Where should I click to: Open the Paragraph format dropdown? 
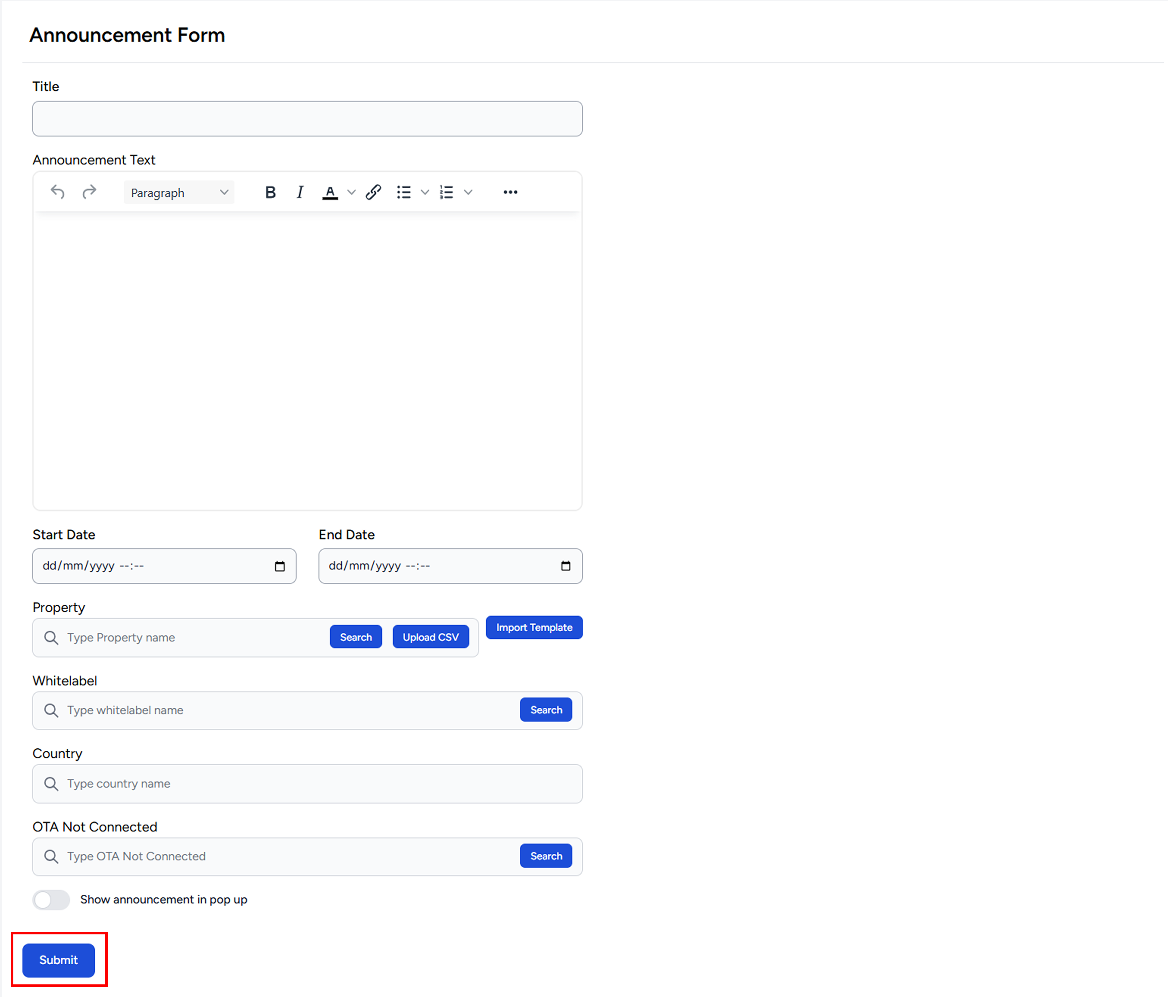(x=179, y=193)
